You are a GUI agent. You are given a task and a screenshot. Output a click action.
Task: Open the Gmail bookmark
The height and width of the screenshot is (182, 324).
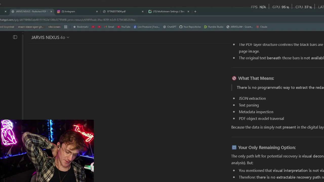click(109, 27)
